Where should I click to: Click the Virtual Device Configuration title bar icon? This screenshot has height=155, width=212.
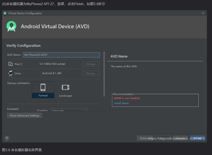click(5, 13)
